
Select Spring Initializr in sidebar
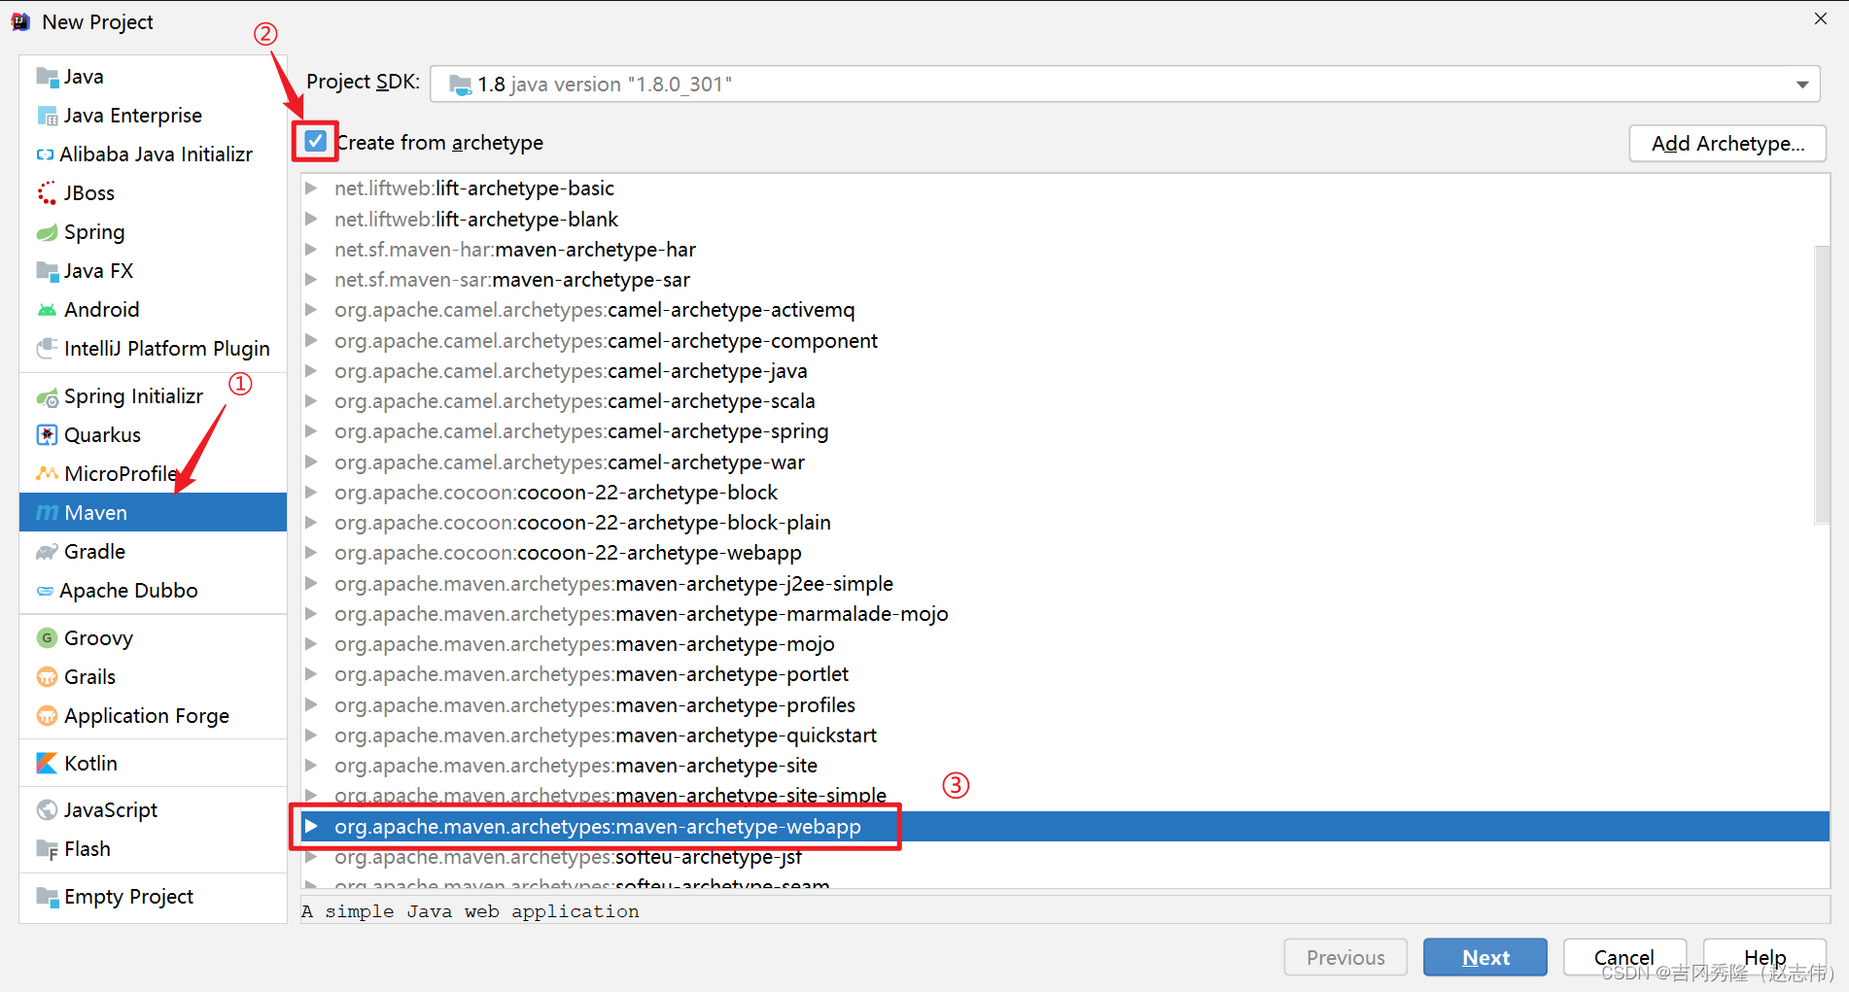tap(154, 396)
